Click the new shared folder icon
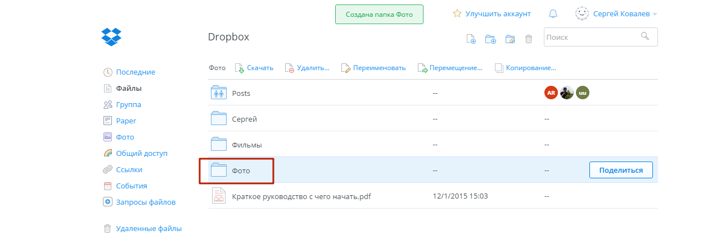 click(x=510, y=39)
